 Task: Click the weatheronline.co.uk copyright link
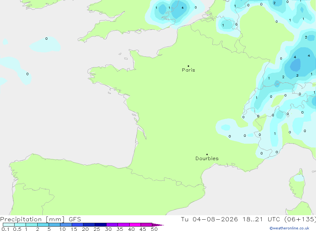click(289, 228)
